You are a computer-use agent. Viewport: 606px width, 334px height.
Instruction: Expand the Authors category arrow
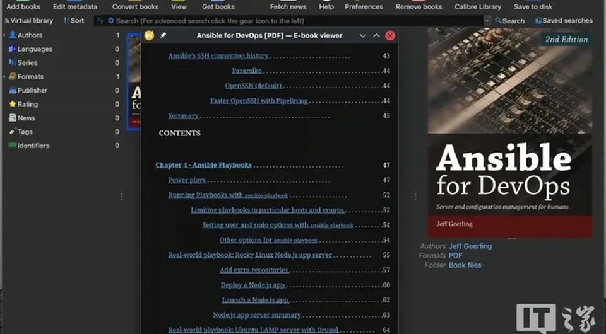4,35
